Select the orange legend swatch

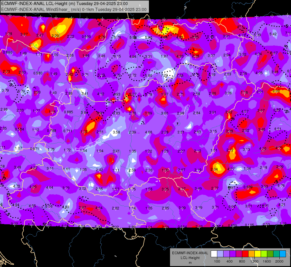(x=251, y=254)
